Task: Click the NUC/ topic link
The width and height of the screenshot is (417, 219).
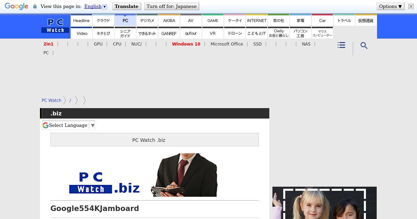Action: [x=137, y=44]
